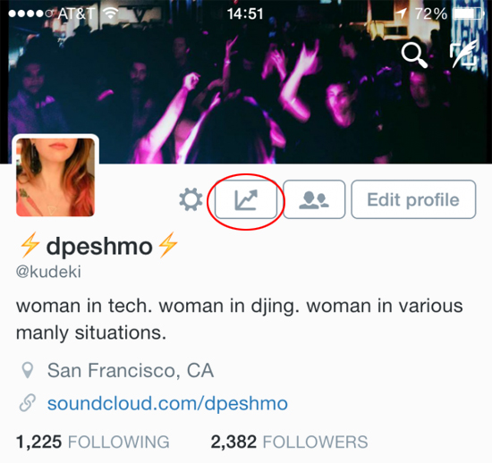Screen dimensions: 492x463
Task: Open the settings gear menu
Action: 191,199
